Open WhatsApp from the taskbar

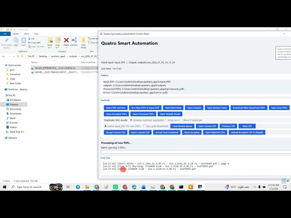(115, 187)
